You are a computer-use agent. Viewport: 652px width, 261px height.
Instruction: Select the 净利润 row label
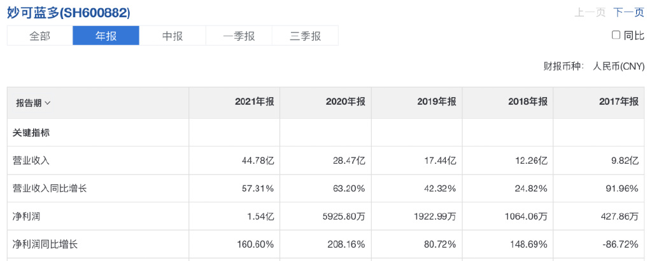point(27,217)
